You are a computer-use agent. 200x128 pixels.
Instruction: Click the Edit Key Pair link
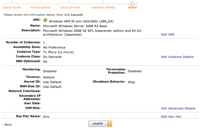[x=171, y=117]
